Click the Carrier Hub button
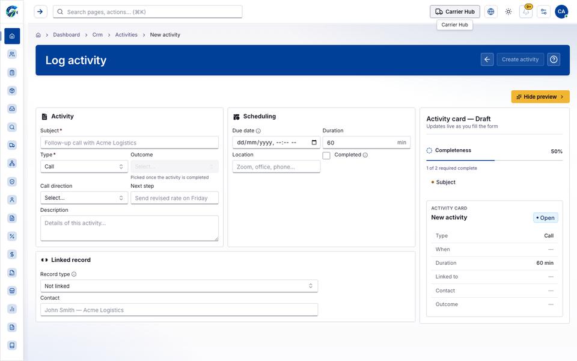The image size is (577, 361). (455, 12)
